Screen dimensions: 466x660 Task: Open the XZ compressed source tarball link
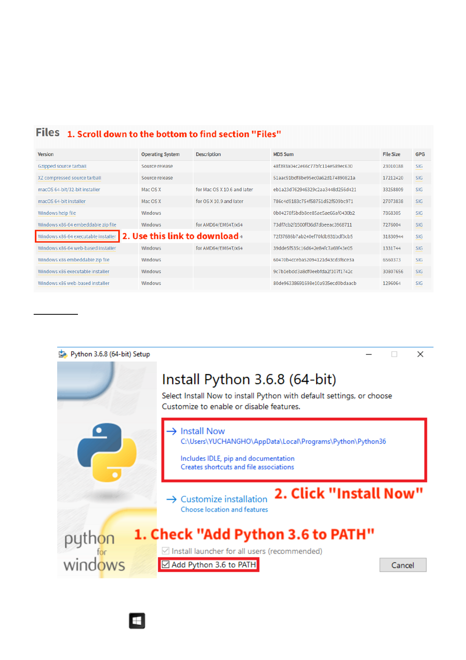pos(69,178)
